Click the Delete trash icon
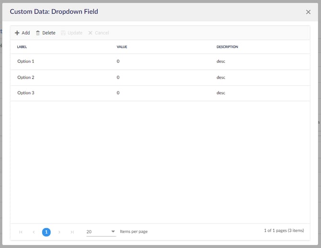The width and height of the screenshot is (321, 248). point(38,33)
